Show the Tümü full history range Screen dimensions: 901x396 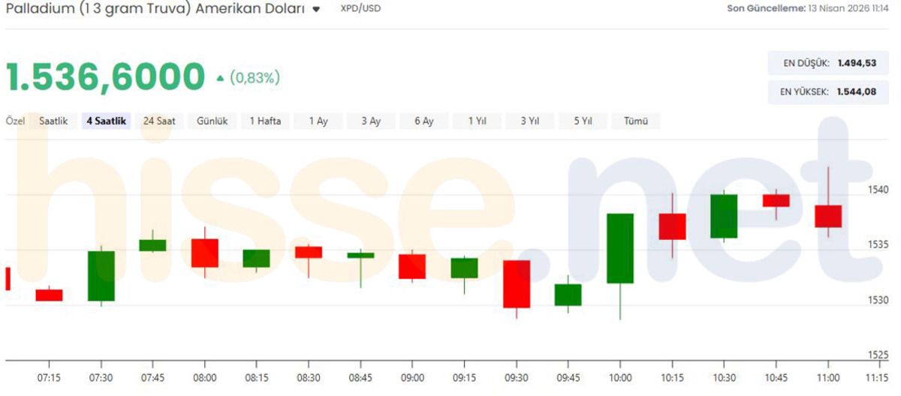(x=636, y=121)
